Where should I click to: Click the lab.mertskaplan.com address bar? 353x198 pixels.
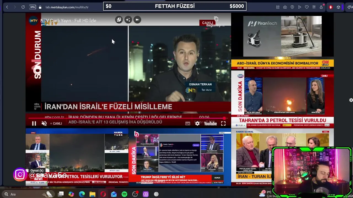point(67,7)
